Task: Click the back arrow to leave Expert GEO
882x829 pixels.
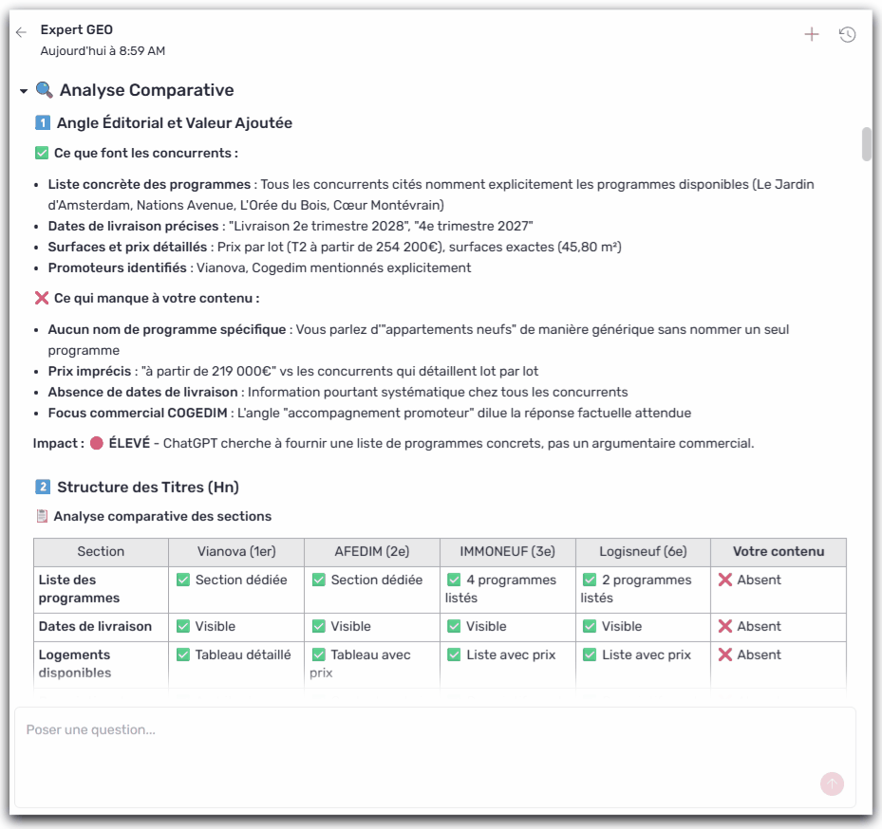Action: click(x=20, y=31)
